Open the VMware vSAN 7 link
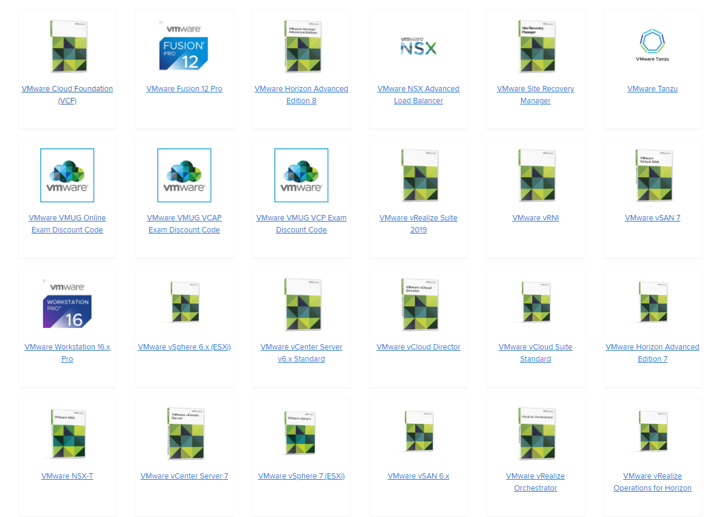 (x=653, y=217)
